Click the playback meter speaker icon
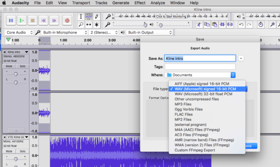This screenshot has height=167, width=280. [238, 17]
